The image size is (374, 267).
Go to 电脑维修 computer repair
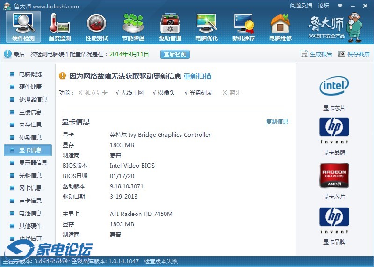click(x=280, y=27)
